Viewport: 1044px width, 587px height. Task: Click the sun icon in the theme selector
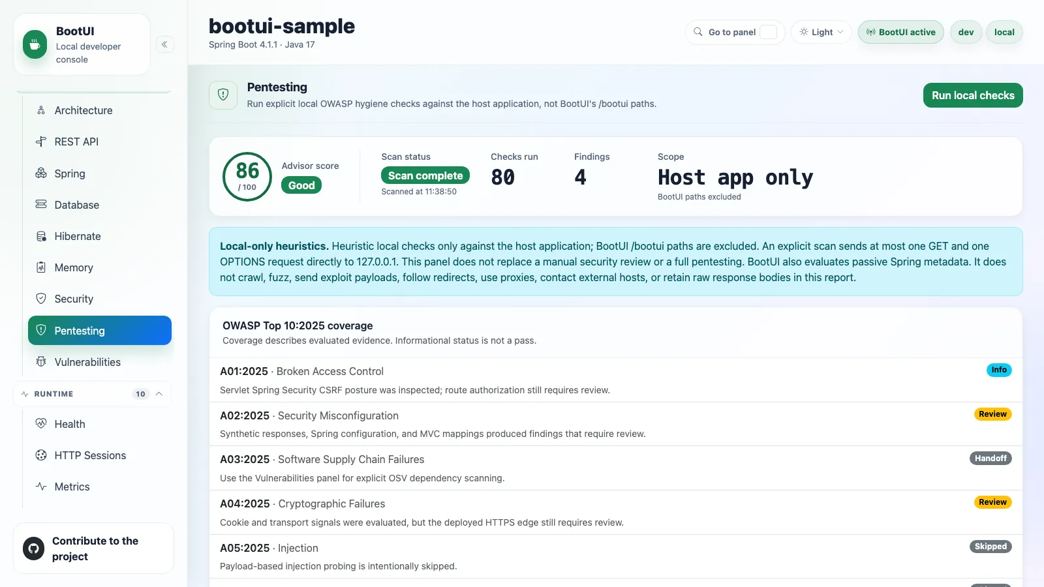(804, 31)
